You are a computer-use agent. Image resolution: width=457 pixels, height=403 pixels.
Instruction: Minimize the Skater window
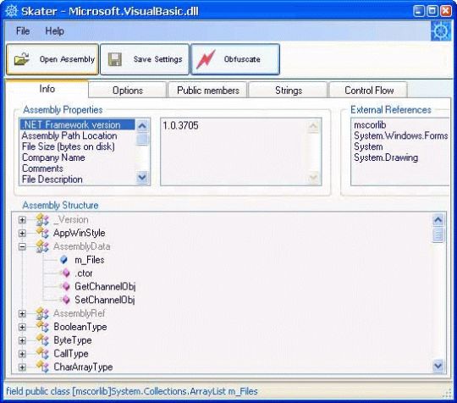pyautogui.click(x=419, y=11)
